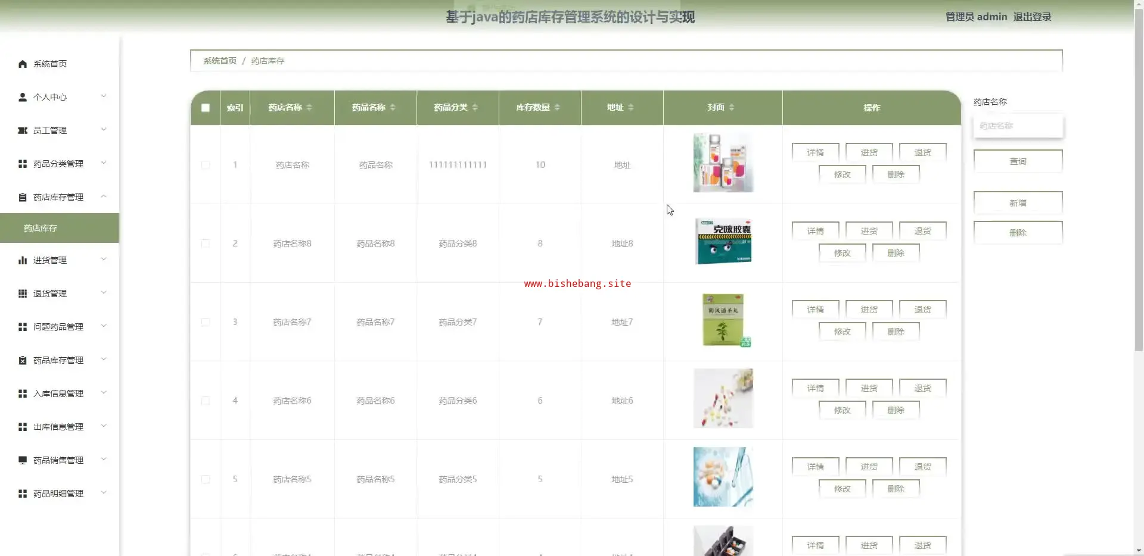This screenshot has width=1144, height=556.
Task: Click the home icon beside 系统首页
Action: pyautogui.click(x=23, y=64)
